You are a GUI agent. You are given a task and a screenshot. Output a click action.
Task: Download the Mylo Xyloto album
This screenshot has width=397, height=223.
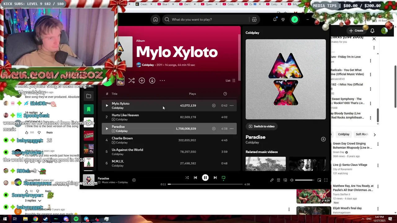click(x=152, y=81)
